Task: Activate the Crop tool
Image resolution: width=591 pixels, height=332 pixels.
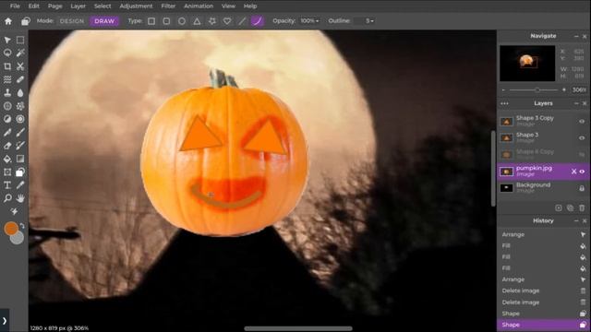Action: click(7, 66)
